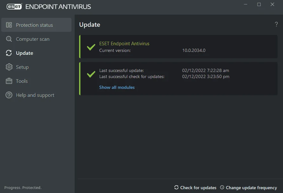Switch to the Tools section
The height and width of the screenshot is (193, 283).
tap(36, 81)
